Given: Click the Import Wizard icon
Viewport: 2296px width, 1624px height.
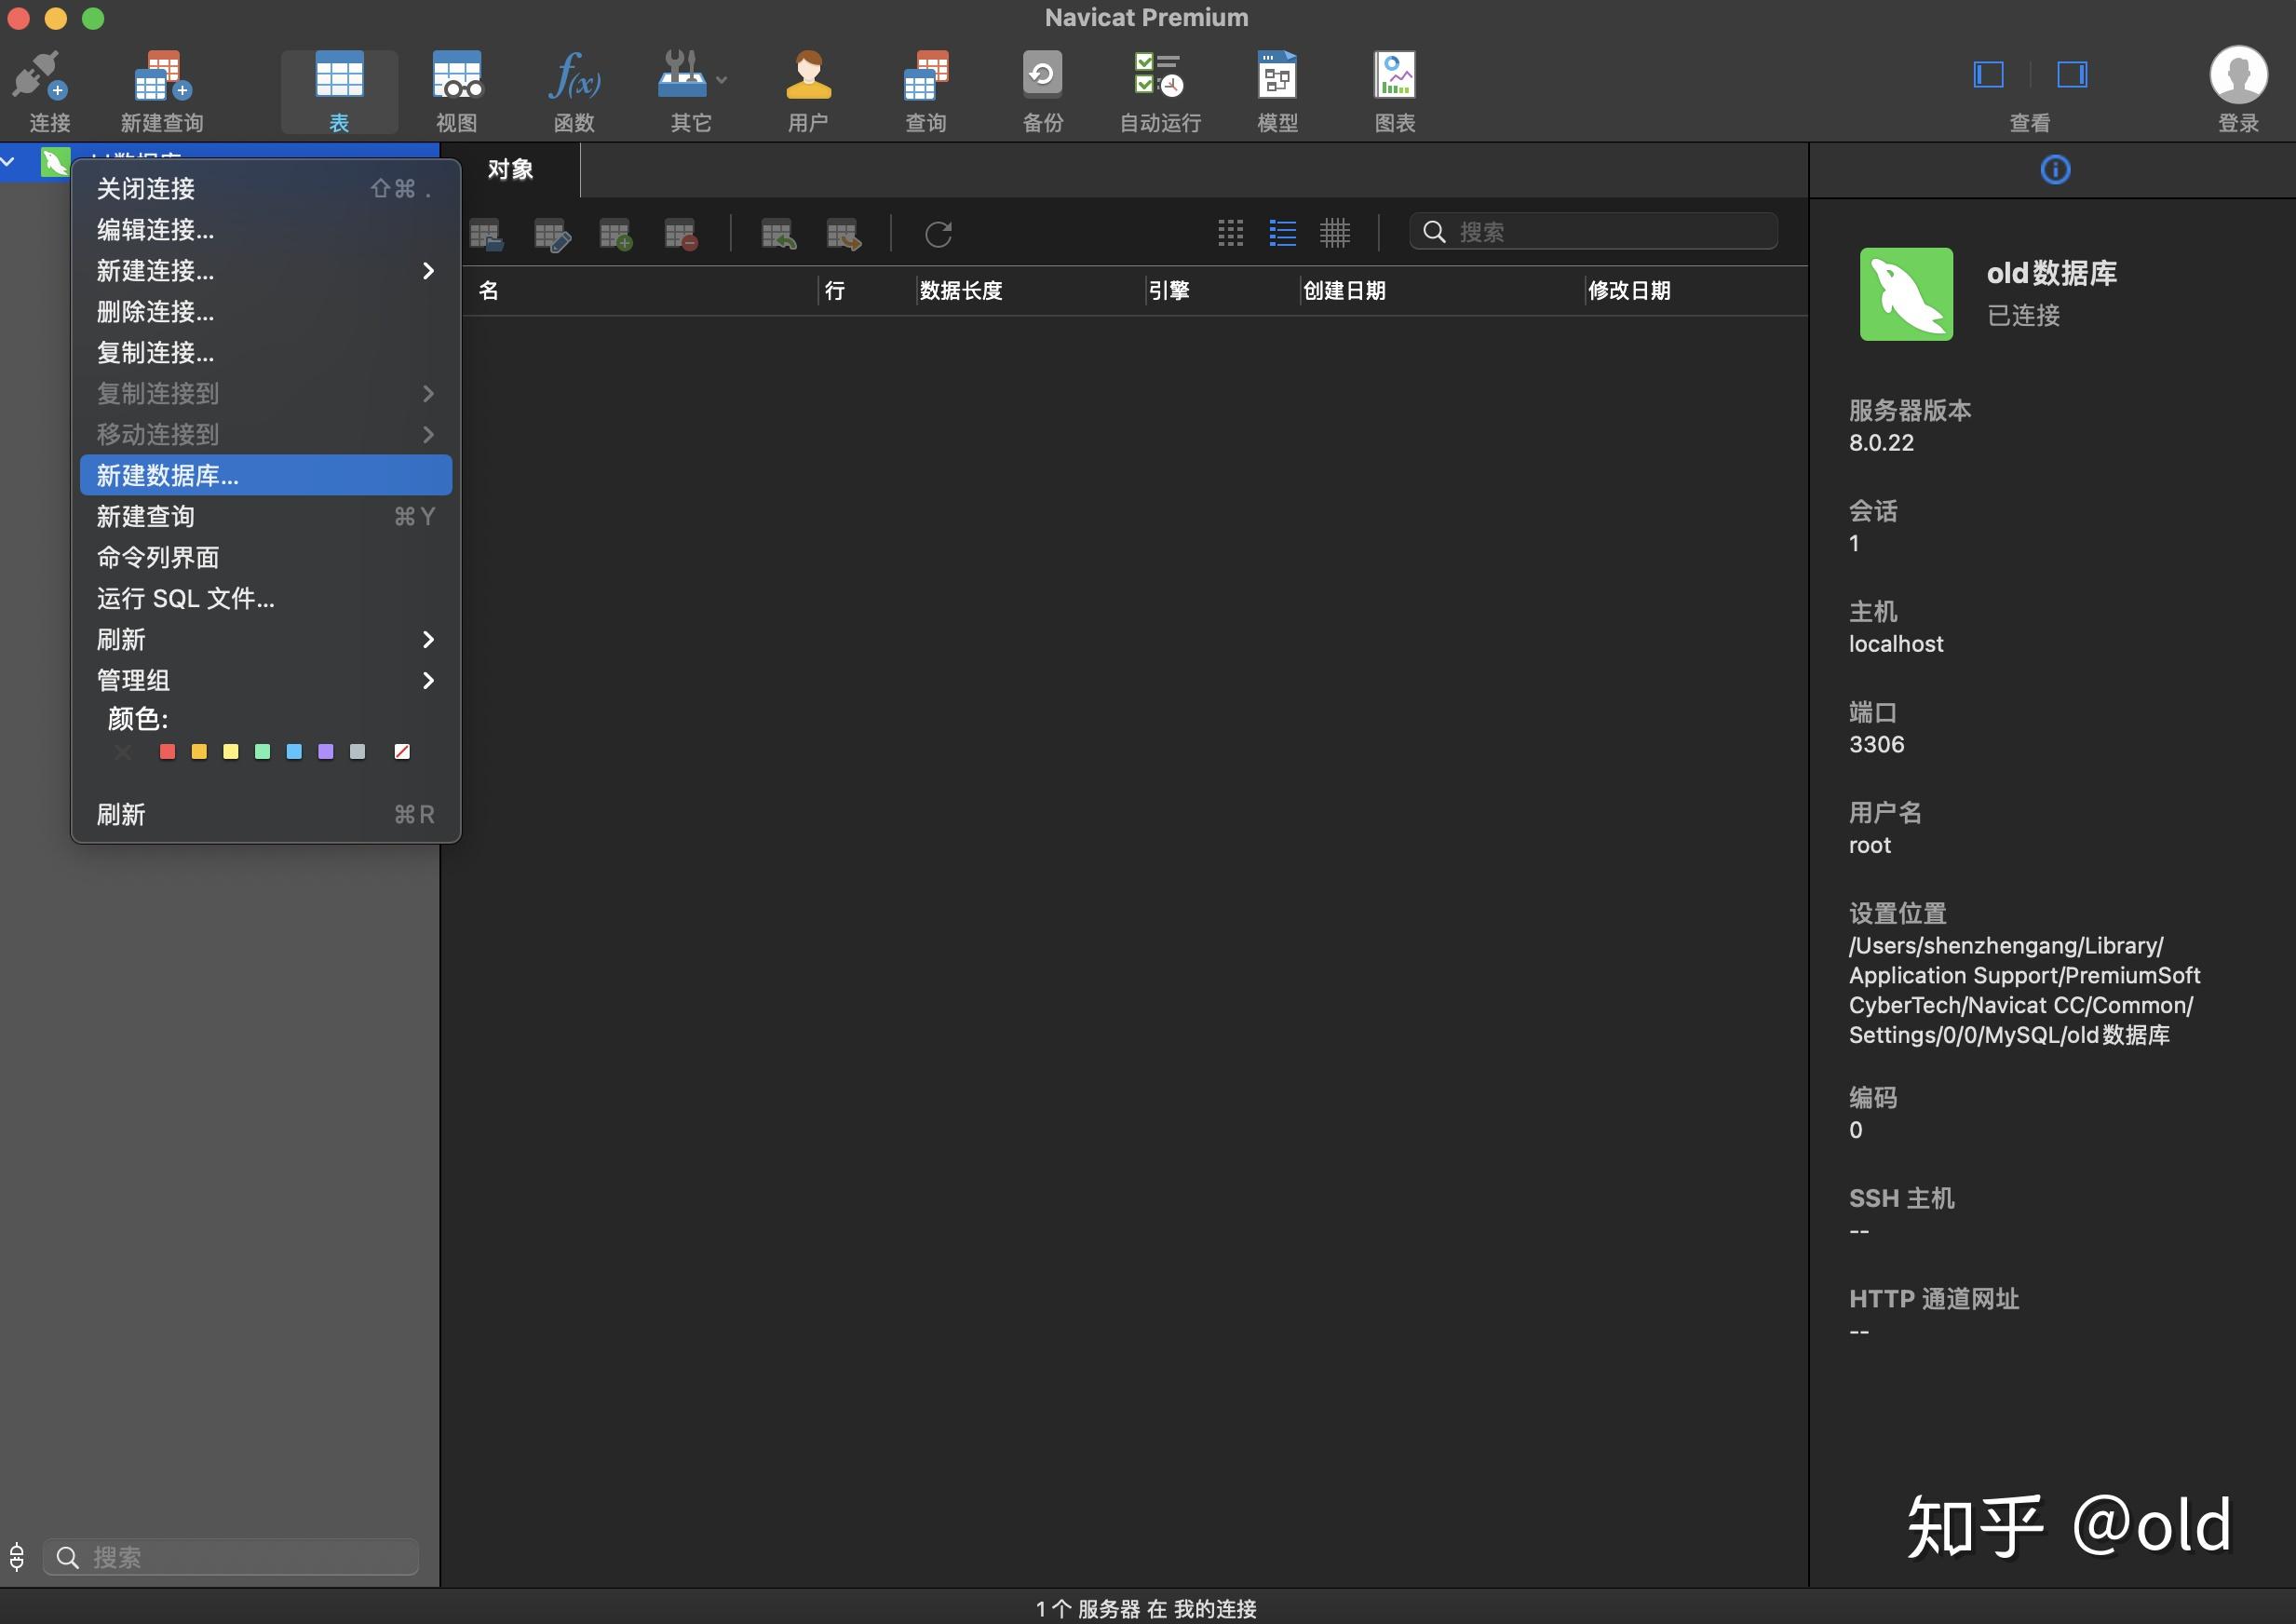Looking at the screenshot, I should coord(778,235).
